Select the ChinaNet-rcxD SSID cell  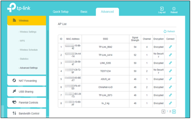coord(105,87)
